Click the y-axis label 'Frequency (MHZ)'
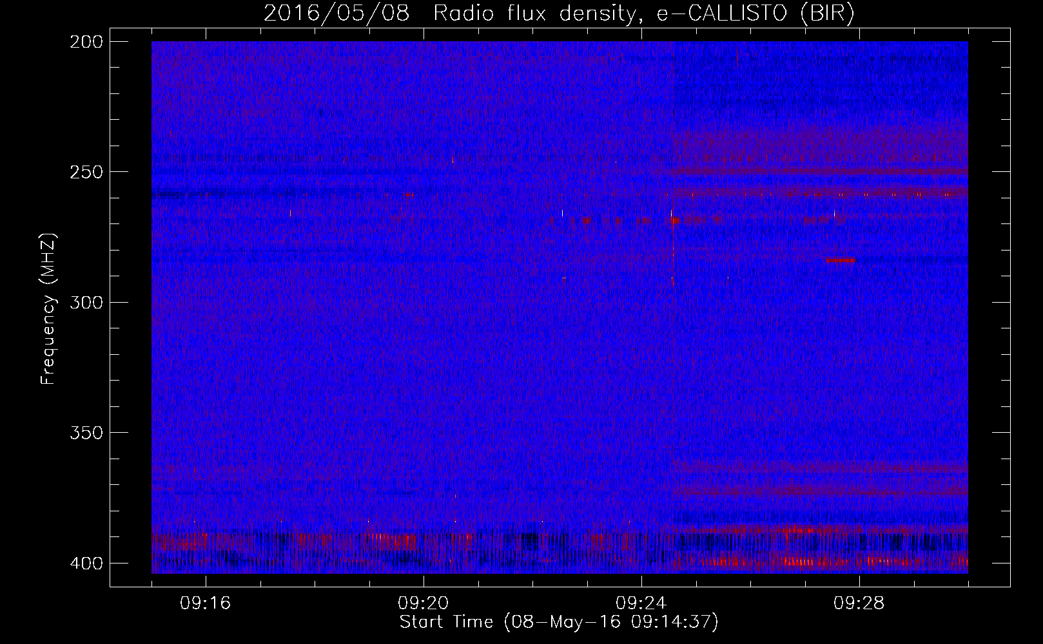The width and height of the screenshot is (1043, 644). [x=48, y=308]
